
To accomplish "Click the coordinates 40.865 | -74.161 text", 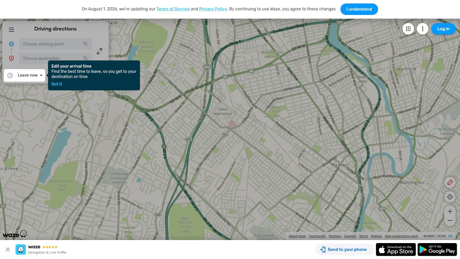I will click(x=434, y=236).
